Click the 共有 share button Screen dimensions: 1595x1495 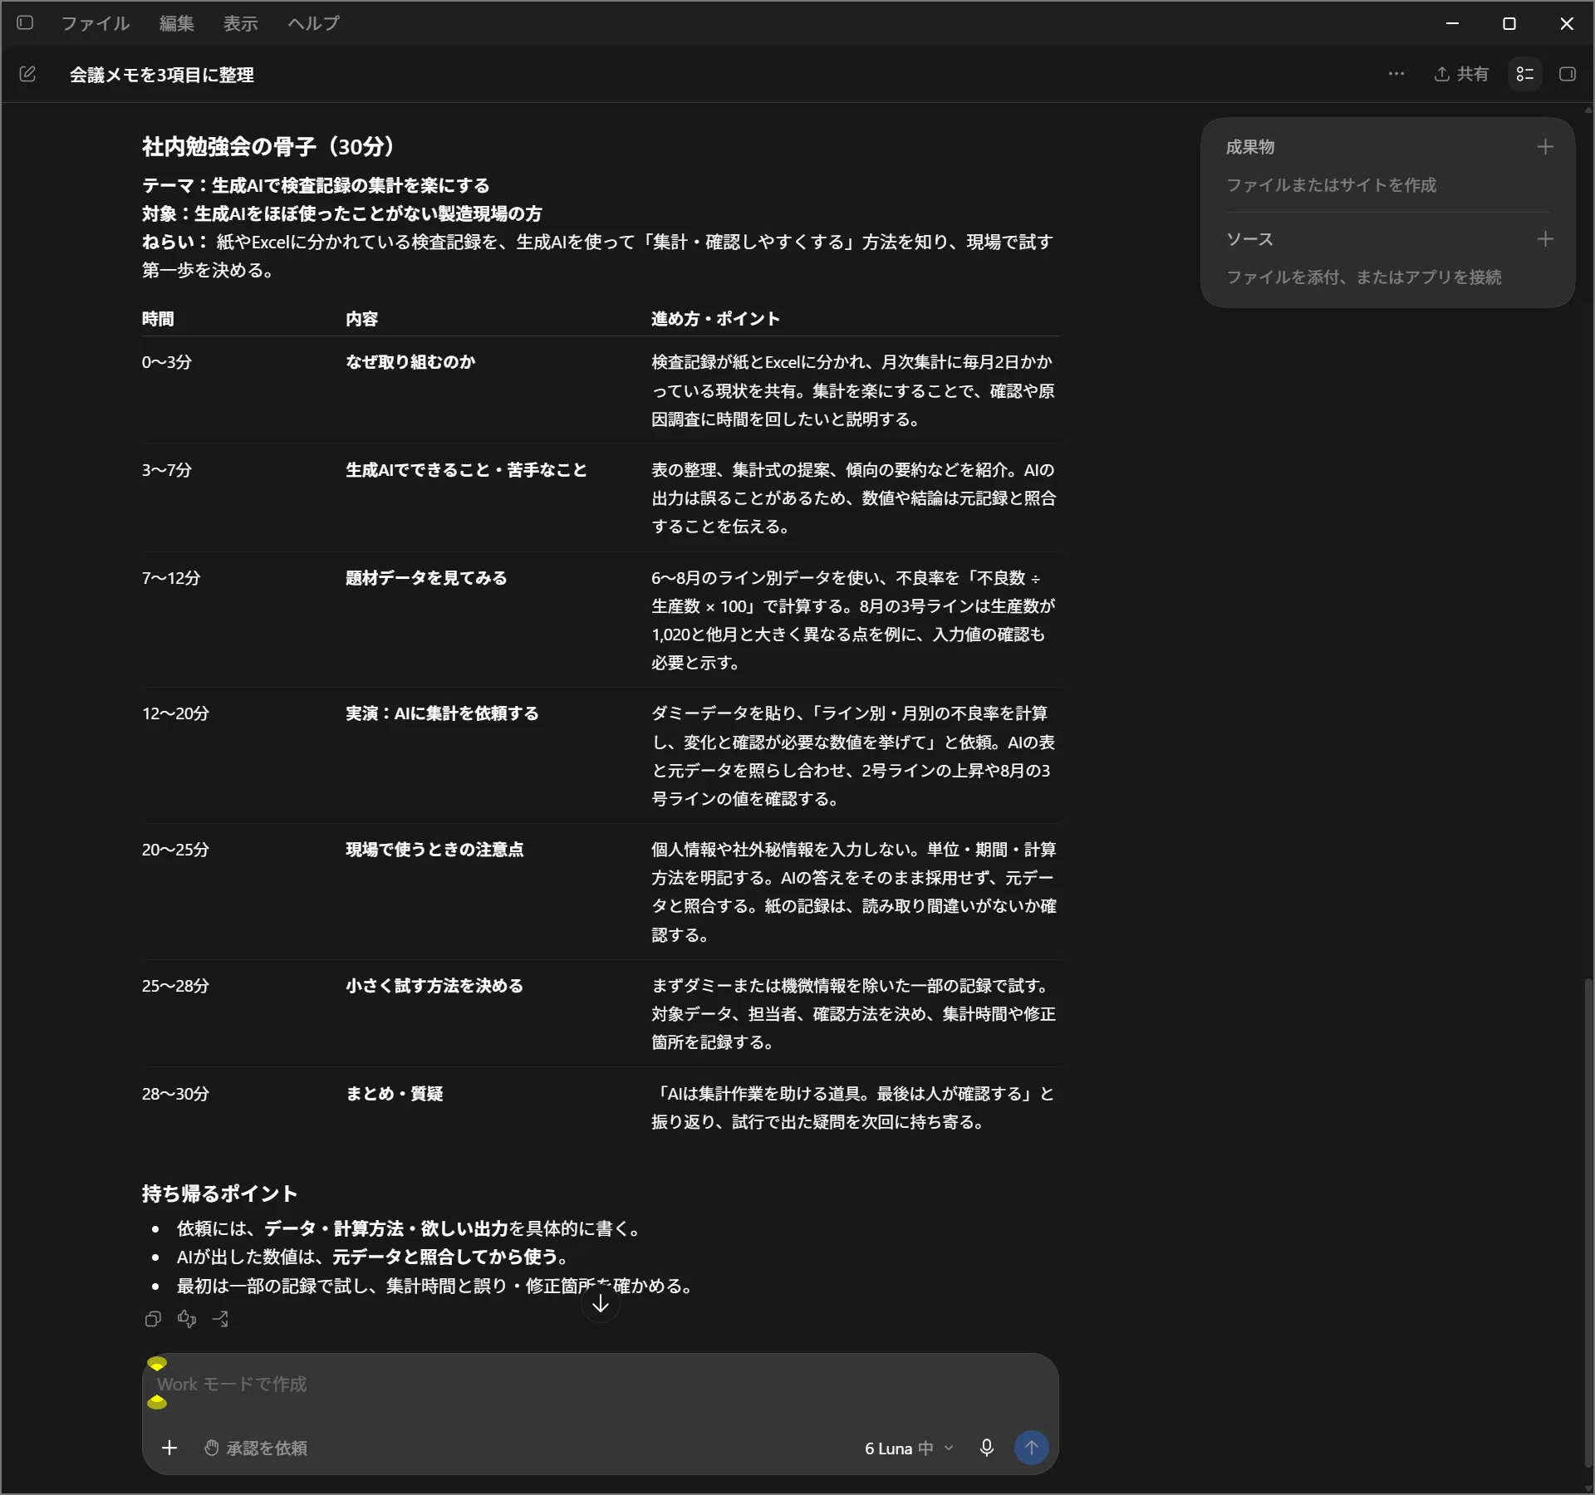click(x=1461, y=74)
